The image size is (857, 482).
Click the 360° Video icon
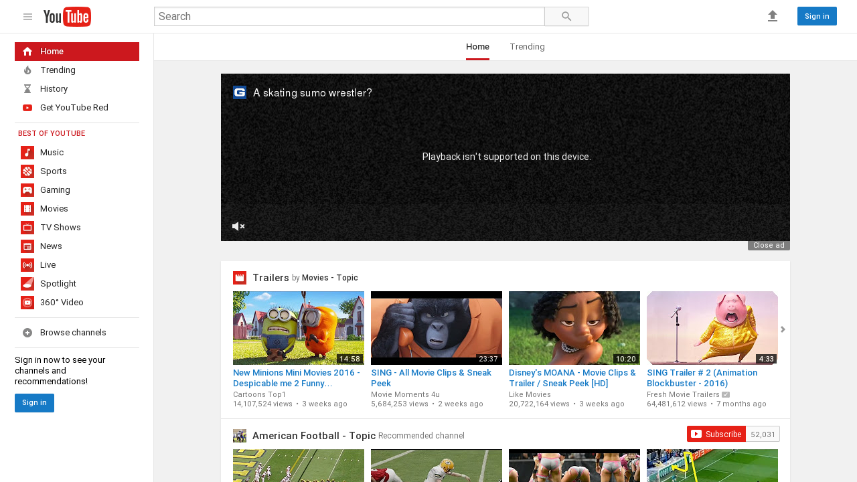coord(27,303)
